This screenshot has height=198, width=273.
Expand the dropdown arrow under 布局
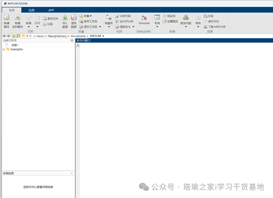tap(157, 27)
